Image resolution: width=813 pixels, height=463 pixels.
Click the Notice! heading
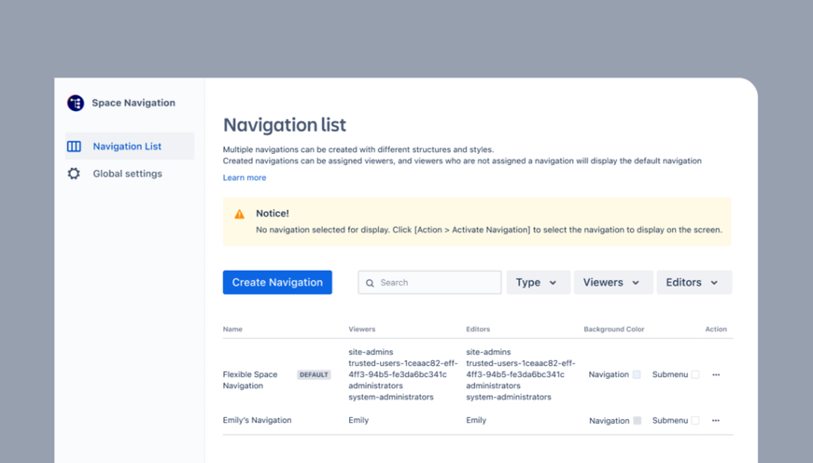[273, 213]
